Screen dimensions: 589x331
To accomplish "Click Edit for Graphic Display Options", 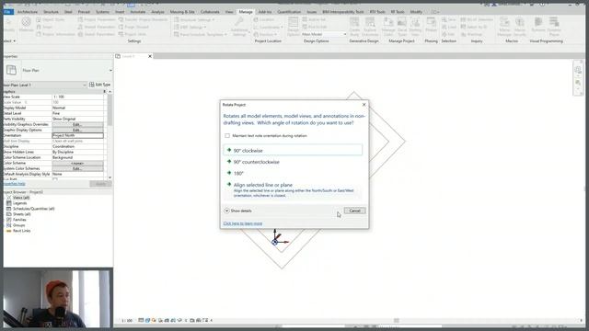I will pos(77,130).
